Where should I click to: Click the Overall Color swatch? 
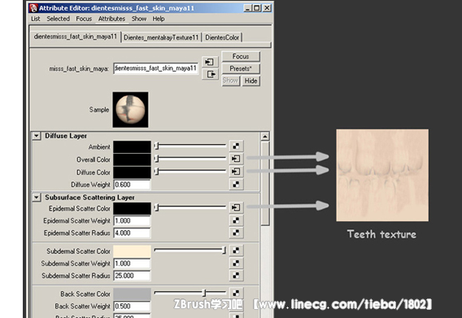pos(132,159)
